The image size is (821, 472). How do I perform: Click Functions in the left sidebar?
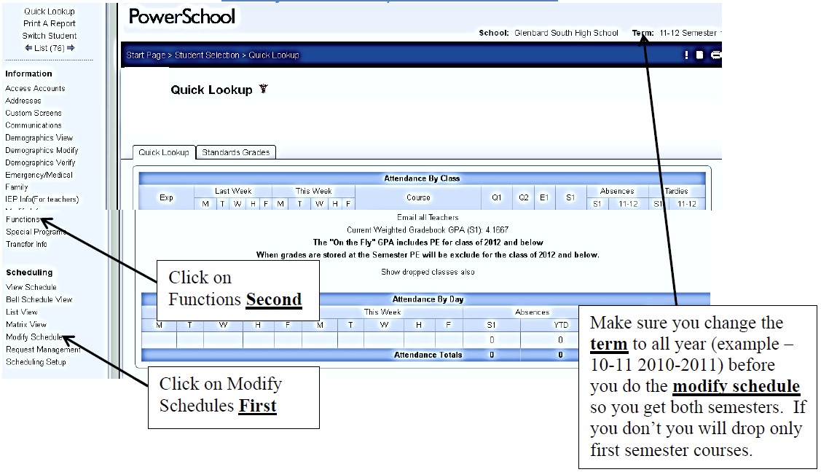pos(22,219)
